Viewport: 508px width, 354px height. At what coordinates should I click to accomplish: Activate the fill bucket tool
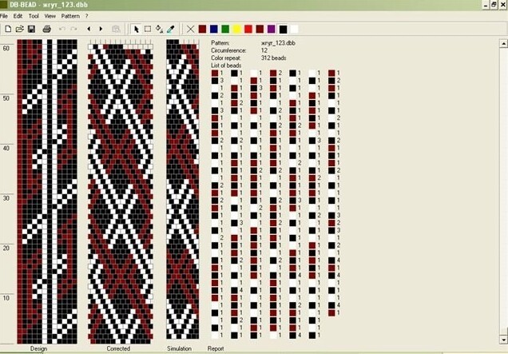159,29
